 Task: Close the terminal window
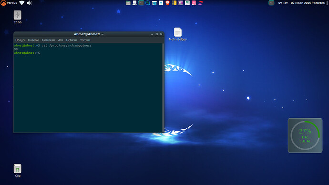tap(161, 34)
